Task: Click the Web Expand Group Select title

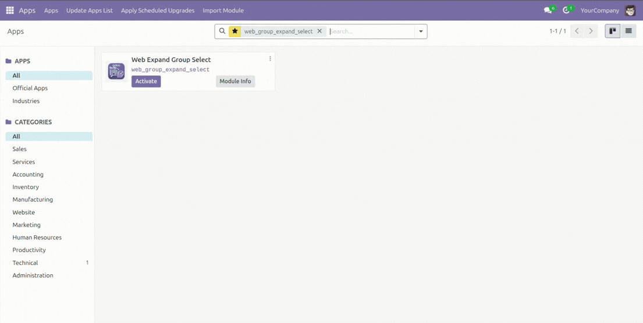Action: click(x=171, y=60)
